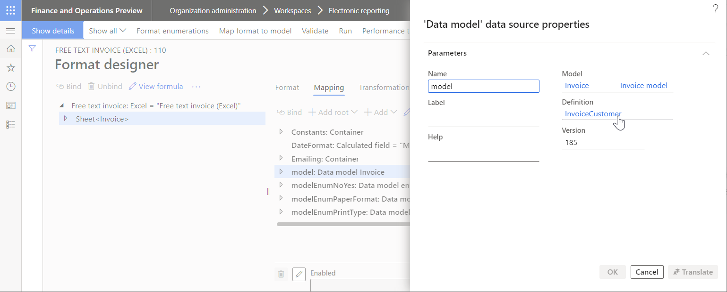Click the filter funnel icon

(32, 48)
